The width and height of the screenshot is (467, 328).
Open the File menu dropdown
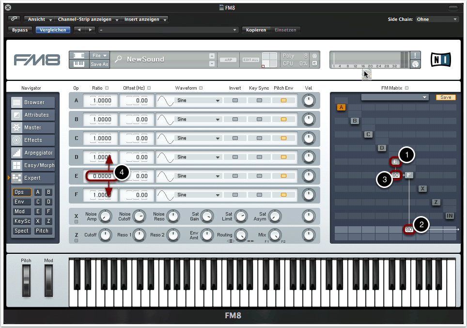[x=100, y=56]
